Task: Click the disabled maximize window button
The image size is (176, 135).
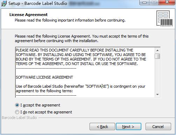Action: coord(154,2)
